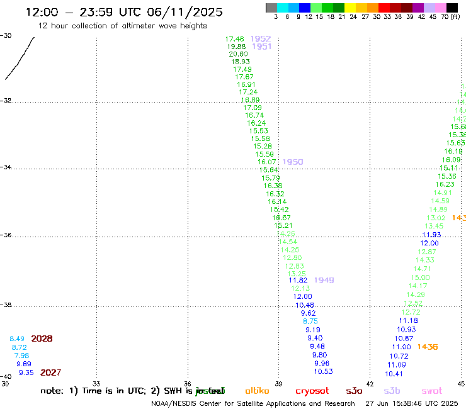Click the latitude axis label '-38'
Viewport: 466px width, 409px height.
coord(6,305)
